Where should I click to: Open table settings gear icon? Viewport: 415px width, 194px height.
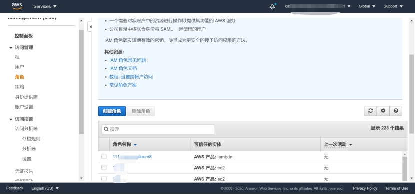pyautogui.click(x=383, y=111)
